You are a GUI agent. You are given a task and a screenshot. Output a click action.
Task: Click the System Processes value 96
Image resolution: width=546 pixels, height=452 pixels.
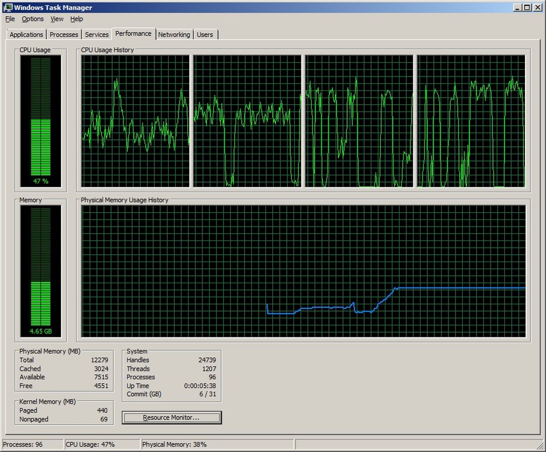[x=212, y=377]
